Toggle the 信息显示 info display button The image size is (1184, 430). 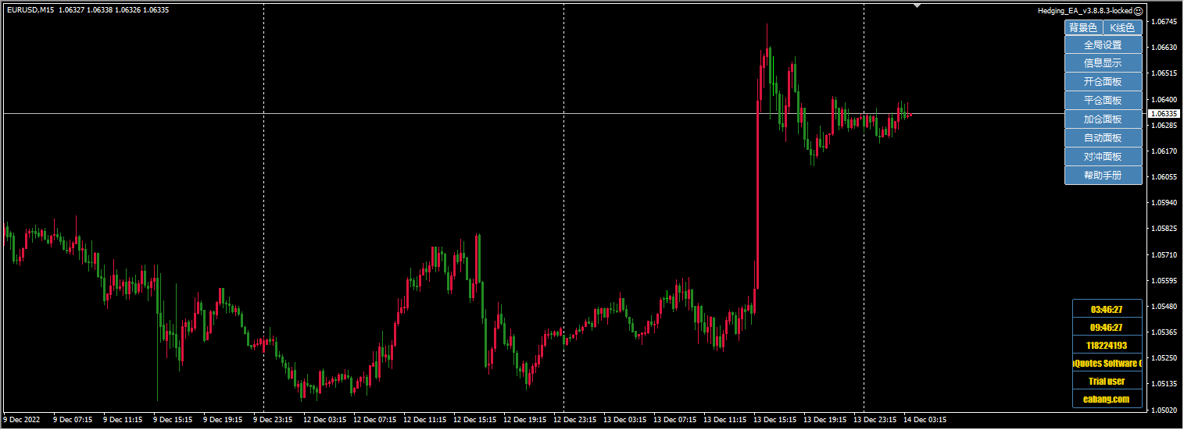click(x=1104, y=63)
